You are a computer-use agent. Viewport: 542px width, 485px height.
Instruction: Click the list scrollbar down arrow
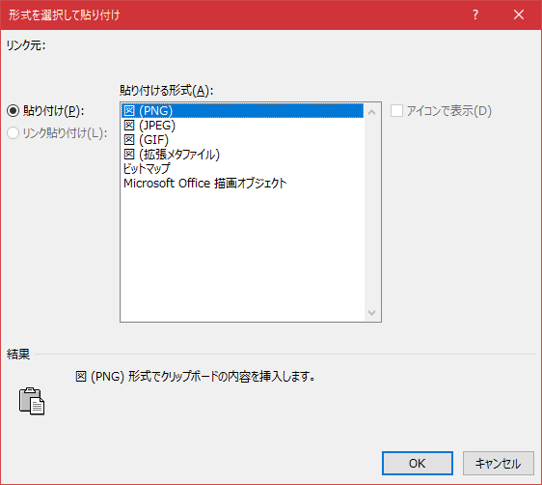pos(372,313)
